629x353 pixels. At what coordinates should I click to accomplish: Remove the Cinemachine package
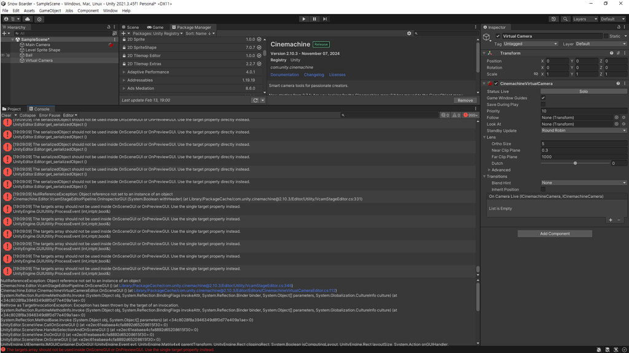click(x=465, y=101)
